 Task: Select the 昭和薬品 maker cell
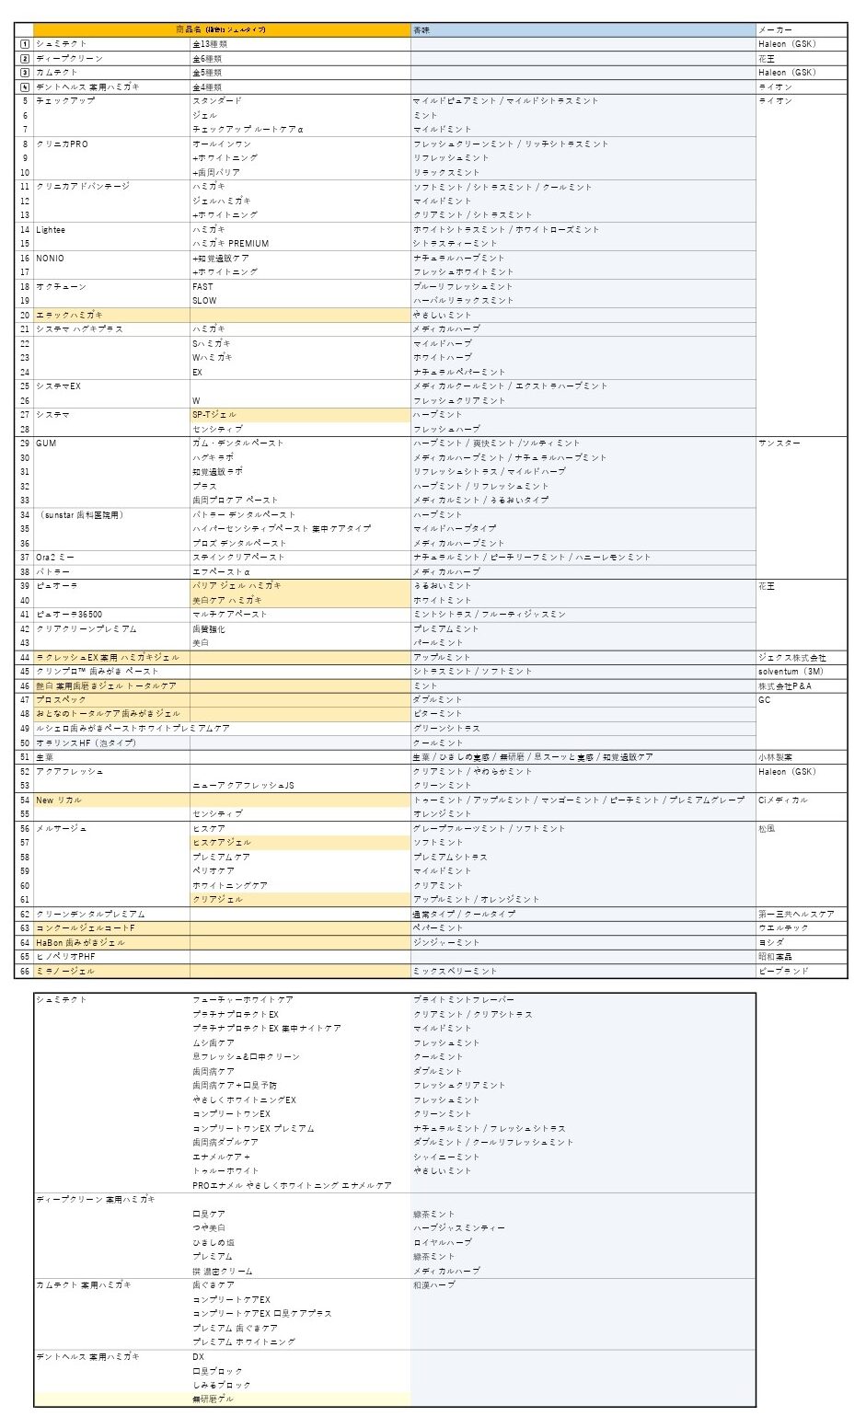pos(802,957)
